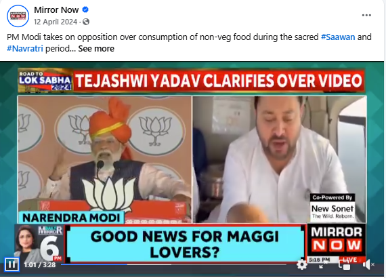386x278 pixels.
Task: Click the video time display 1:01 / 3:28
Action: pyautogui.click(x=40, y=265)
